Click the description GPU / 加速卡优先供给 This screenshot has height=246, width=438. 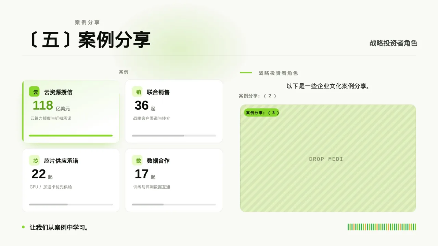click(51, 187)
